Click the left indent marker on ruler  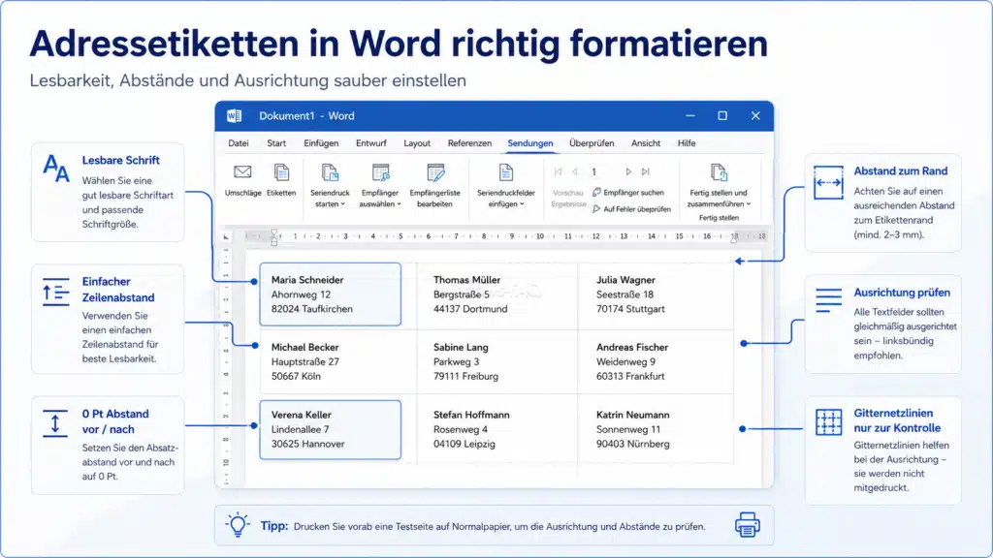point(273,237)
